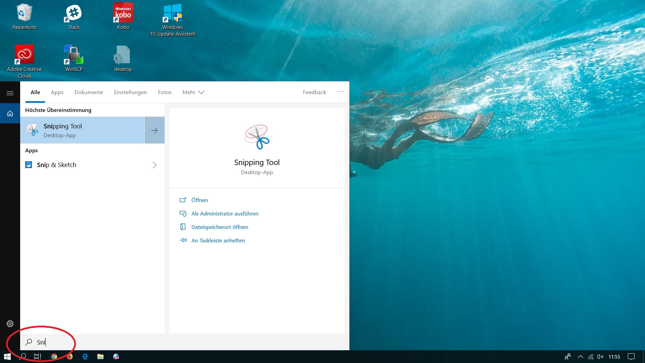This screenshot has width=645, height=363.
Task: Switch to the Dokumente search tab
Action: (89, 92)
